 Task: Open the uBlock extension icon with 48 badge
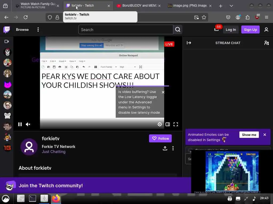tap(257, 17)
